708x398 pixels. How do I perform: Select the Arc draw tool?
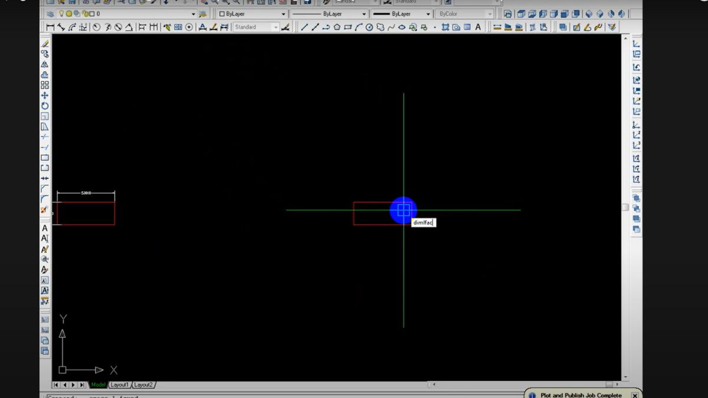(358, 27)
